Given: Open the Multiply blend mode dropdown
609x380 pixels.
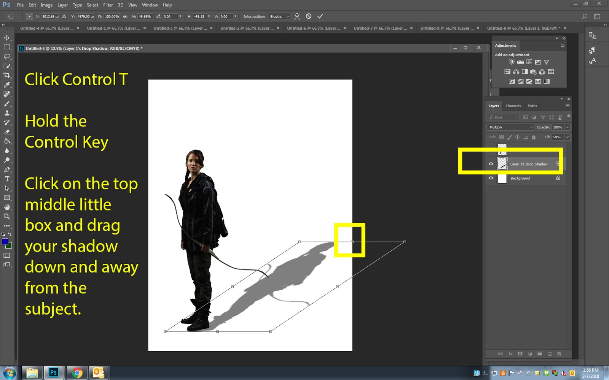Looking at the screenshot, I should point(510,127).
